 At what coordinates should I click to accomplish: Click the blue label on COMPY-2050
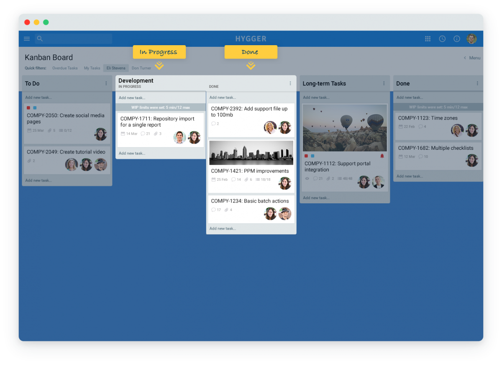35,108
